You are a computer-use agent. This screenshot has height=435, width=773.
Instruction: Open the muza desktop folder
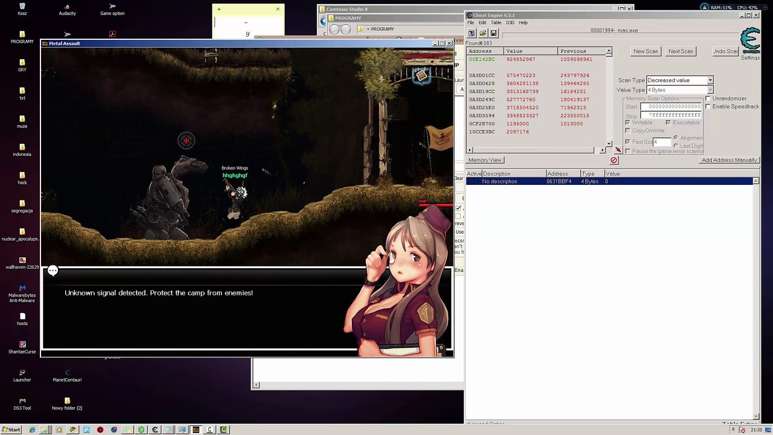22,122
